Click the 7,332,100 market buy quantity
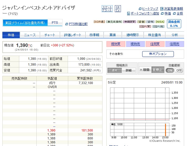This screenshot has height=146, width=187. (x=86, y=83)
